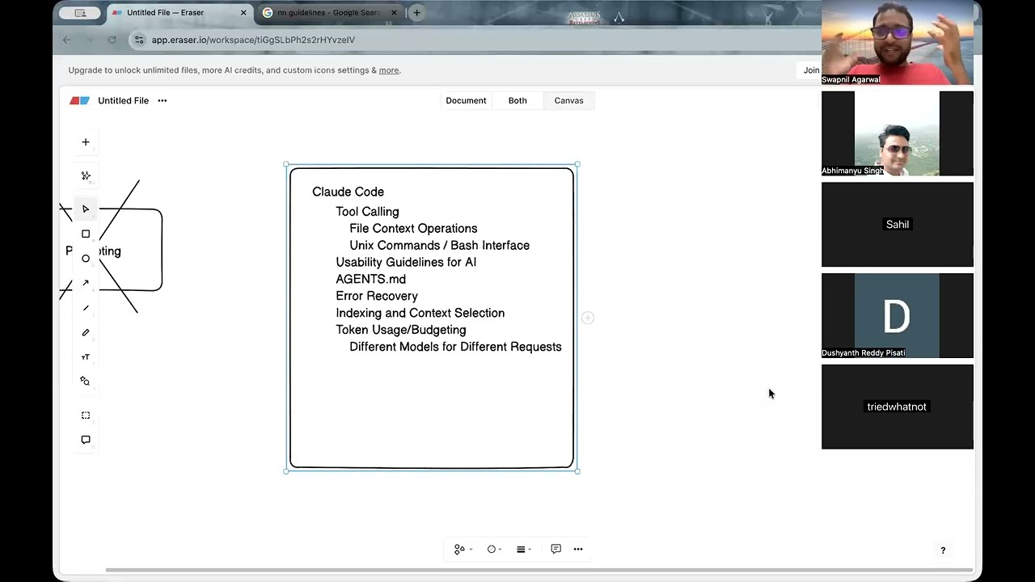Click the Eraser logo icon
1035x582 pixels.
pyautogui.click(x=79, y=101)
